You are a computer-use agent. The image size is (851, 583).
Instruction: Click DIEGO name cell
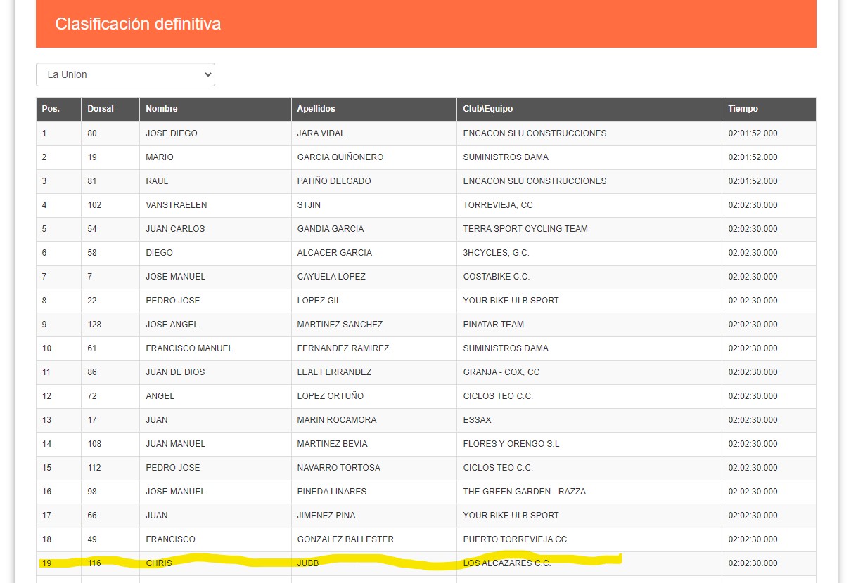pyautogui.click(x=159, y=253)
